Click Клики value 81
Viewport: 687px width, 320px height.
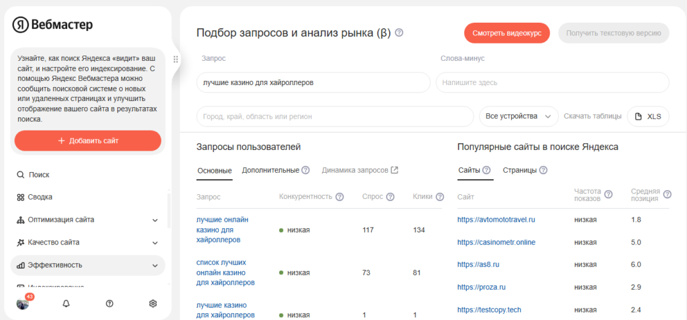[x=417, y=272]
